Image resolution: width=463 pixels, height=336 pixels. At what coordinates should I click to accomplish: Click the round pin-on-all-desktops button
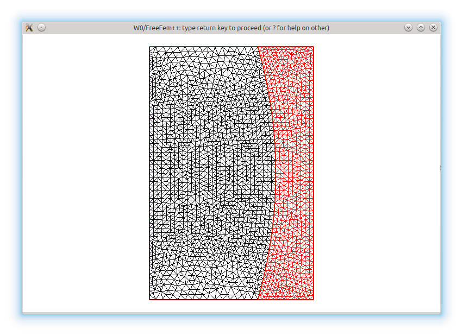point(42,28)
